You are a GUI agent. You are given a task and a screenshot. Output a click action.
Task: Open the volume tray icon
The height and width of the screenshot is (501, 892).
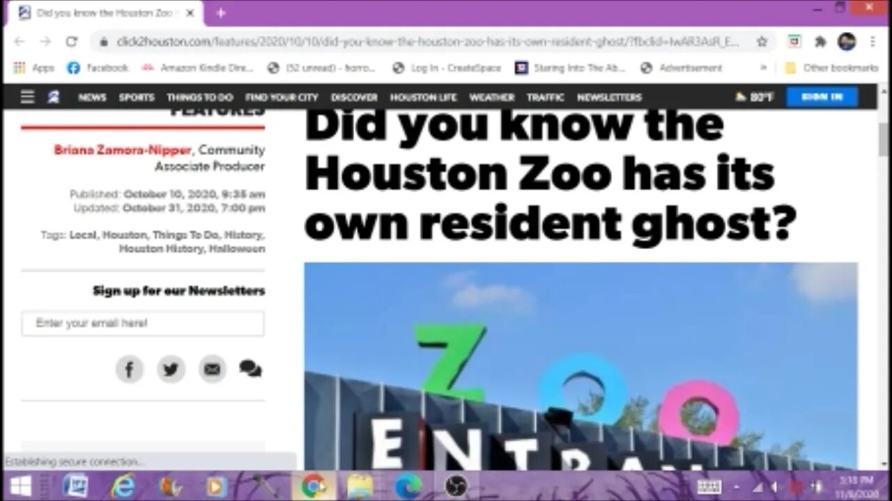click(x=774, y=486)
